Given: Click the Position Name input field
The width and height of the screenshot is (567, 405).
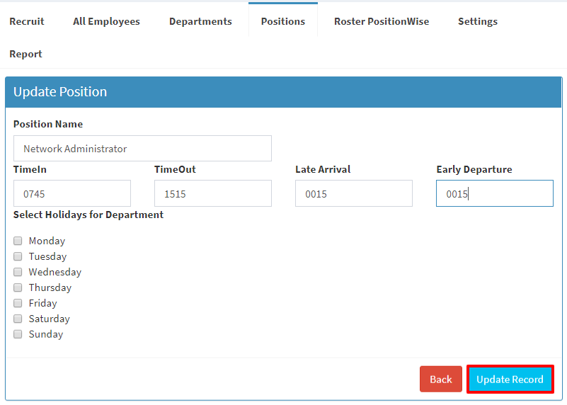Looking at the screenshot, I should click(142, 148).
